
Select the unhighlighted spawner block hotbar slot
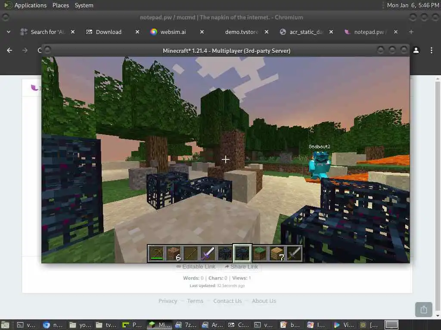[x=225, y=254]
